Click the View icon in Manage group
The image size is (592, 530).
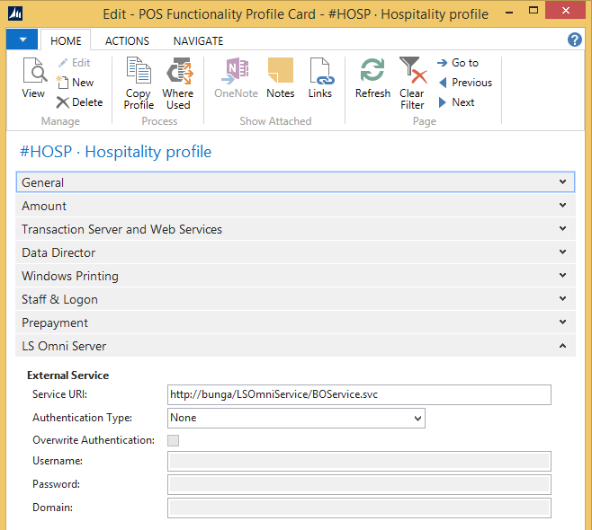tap(33, 79)
